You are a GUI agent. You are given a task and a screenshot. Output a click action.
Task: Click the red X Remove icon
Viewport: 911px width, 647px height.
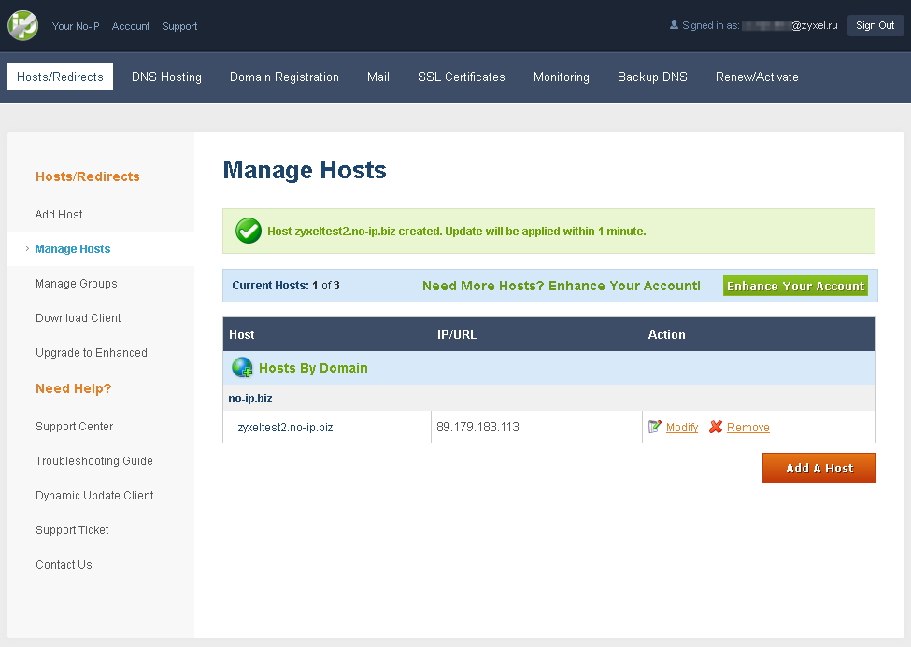click(716, 427)
